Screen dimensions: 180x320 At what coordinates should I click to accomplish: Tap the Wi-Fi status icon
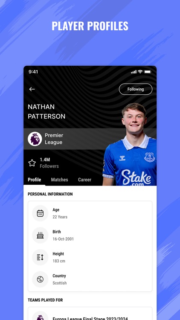[140, 72]
